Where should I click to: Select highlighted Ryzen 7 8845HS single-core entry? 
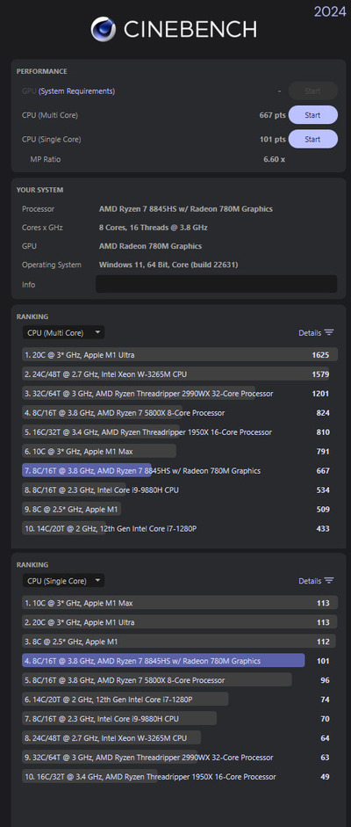(180, 660)
